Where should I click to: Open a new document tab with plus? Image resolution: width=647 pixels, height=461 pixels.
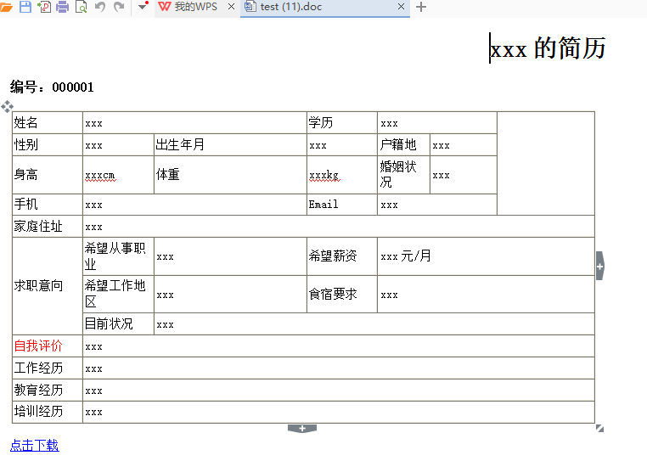coord(421,7)
